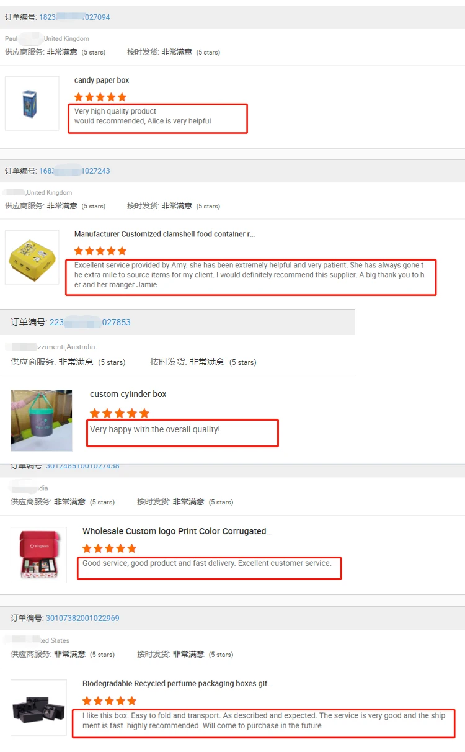Viewport: 465px width, 752px height.
Task: Click the star rating under custom cylinder box
Action: pos(120,413)
